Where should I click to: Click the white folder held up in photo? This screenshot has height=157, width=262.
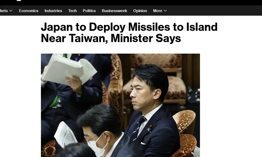(x=69, y=69)
